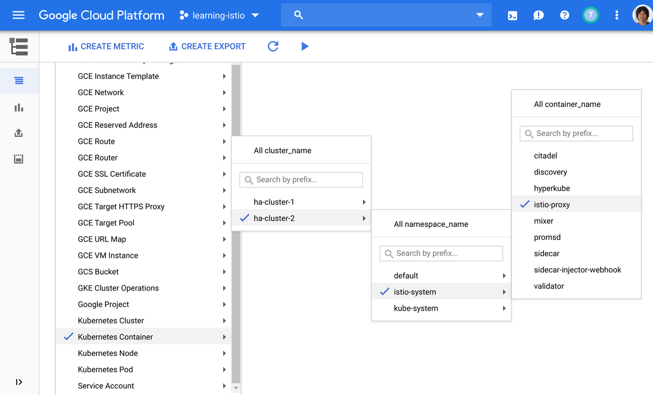
Task: Click the project hexagon icon beside learning-istio
Action: coord(184,15)
